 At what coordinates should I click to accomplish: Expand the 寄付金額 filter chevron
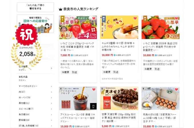(x=51, y=68)
